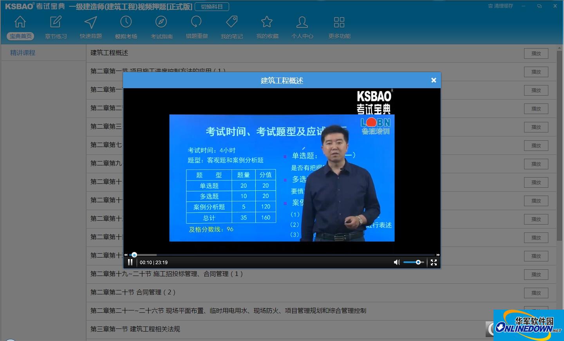Select the 第三章第一节 建筑工程相关法规 row
The image size is (564, 341).
(x=135, y=329)
